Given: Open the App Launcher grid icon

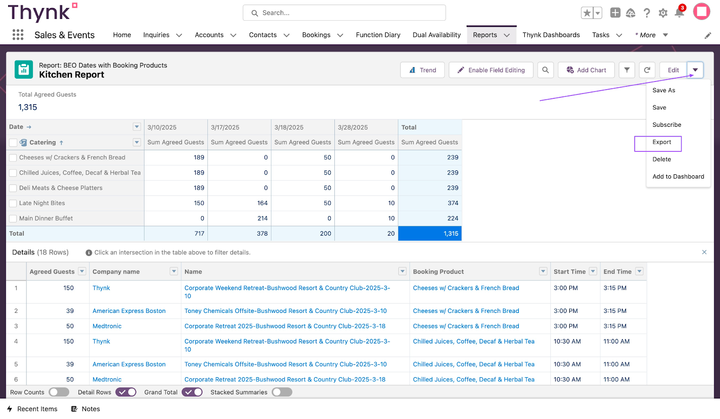Looking at the screenshot, I should click(18, 35).
